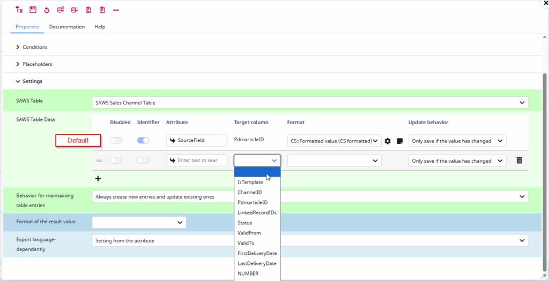Switch to the Documentation tab
The width and height of the screenshot is (549, 281).
(67, 27)
